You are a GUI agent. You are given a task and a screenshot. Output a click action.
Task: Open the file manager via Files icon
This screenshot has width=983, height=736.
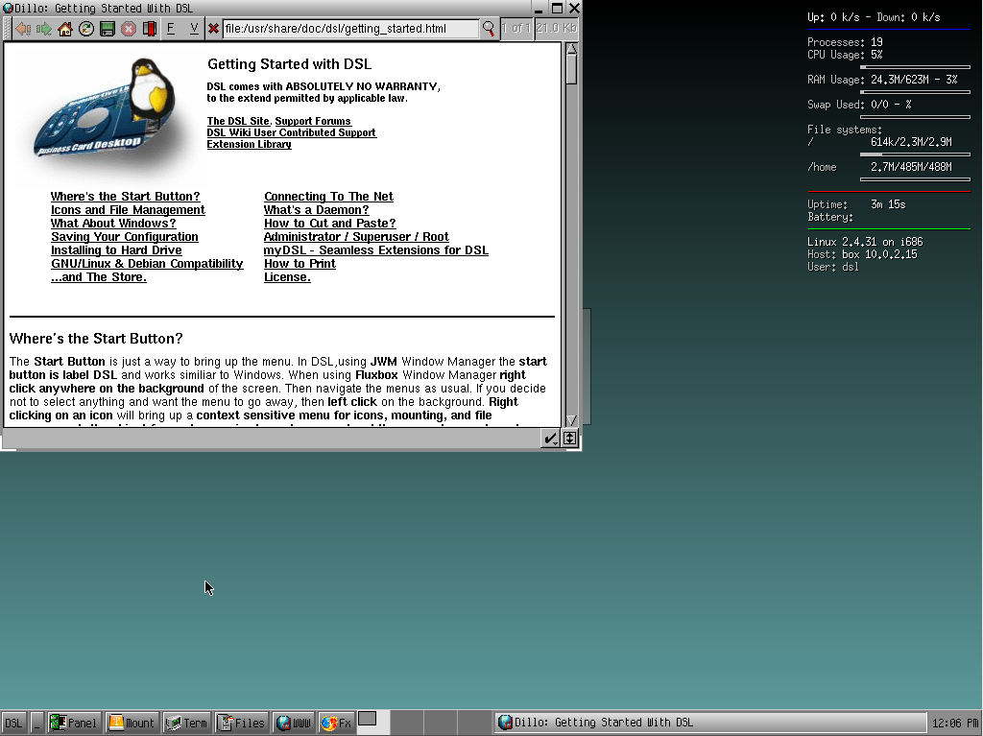(241, 722)
